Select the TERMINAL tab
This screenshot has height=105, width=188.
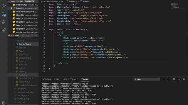(85, 79)
